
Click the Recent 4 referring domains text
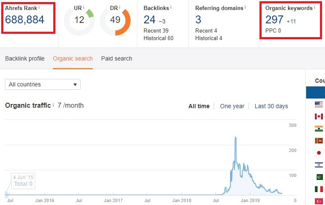point(206,31)
